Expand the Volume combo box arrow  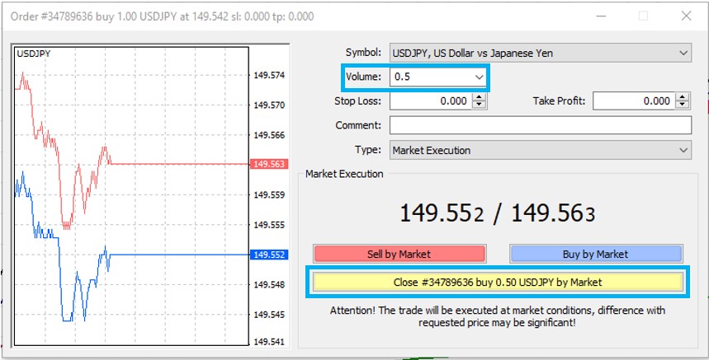point(479,77)
